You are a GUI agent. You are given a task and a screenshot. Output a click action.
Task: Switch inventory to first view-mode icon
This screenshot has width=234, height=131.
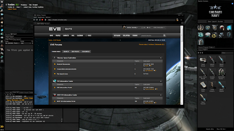(x=199, y=53)
